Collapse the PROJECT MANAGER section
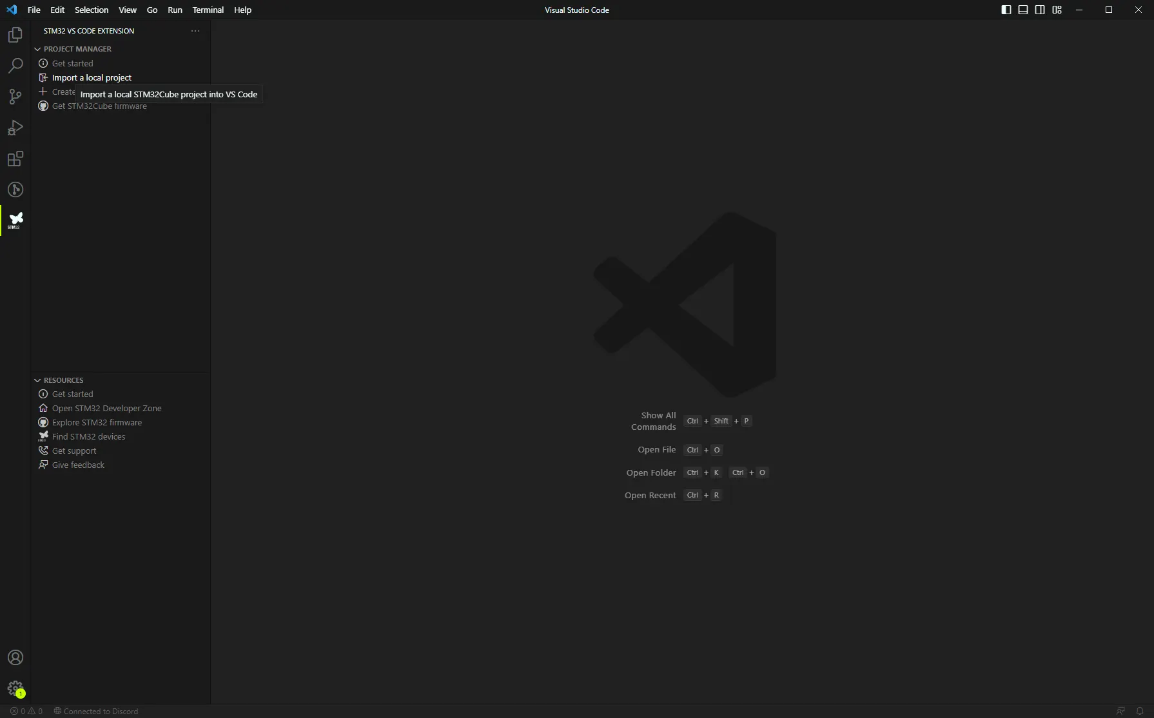 click(x=37, y=49)
